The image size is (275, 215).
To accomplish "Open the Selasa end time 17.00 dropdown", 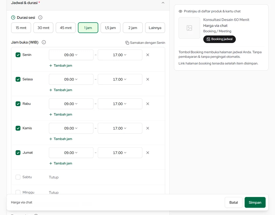I will point(120,79).
